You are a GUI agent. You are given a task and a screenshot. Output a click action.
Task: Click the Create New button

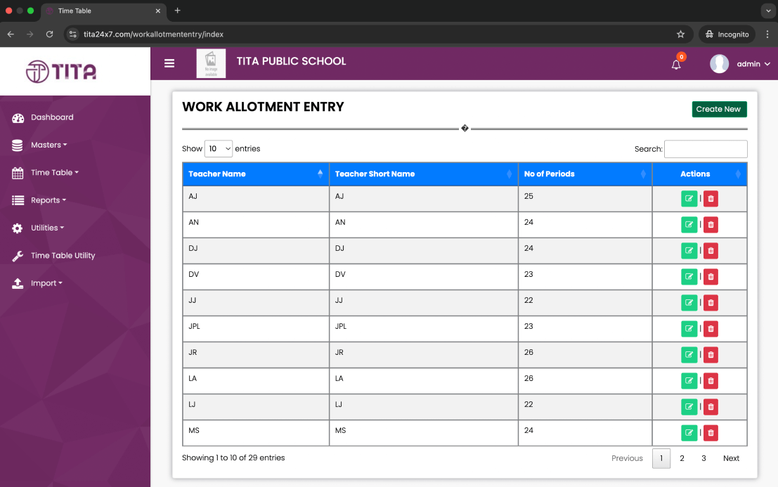(x=719, y=109)
